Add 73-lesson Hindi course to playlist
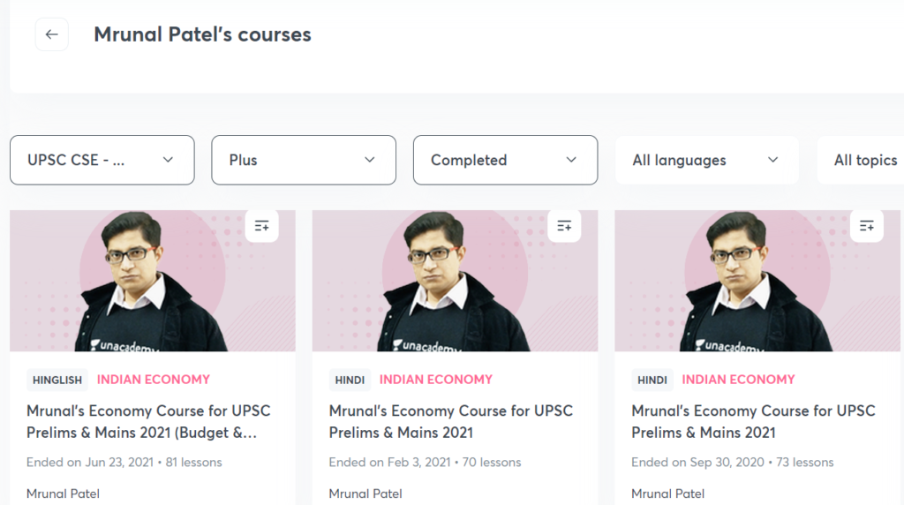Screen dimensions: 904x505 click(866, 226)
